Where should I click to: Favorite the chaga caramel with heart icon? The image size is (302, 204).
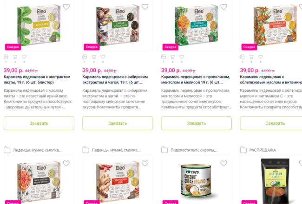click(x=145, y=7)
